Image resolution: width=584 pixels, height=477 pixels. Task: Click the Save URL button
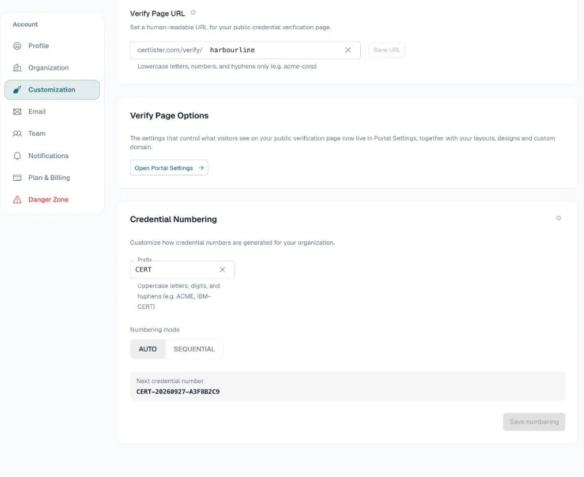click(x=387, y=50)
